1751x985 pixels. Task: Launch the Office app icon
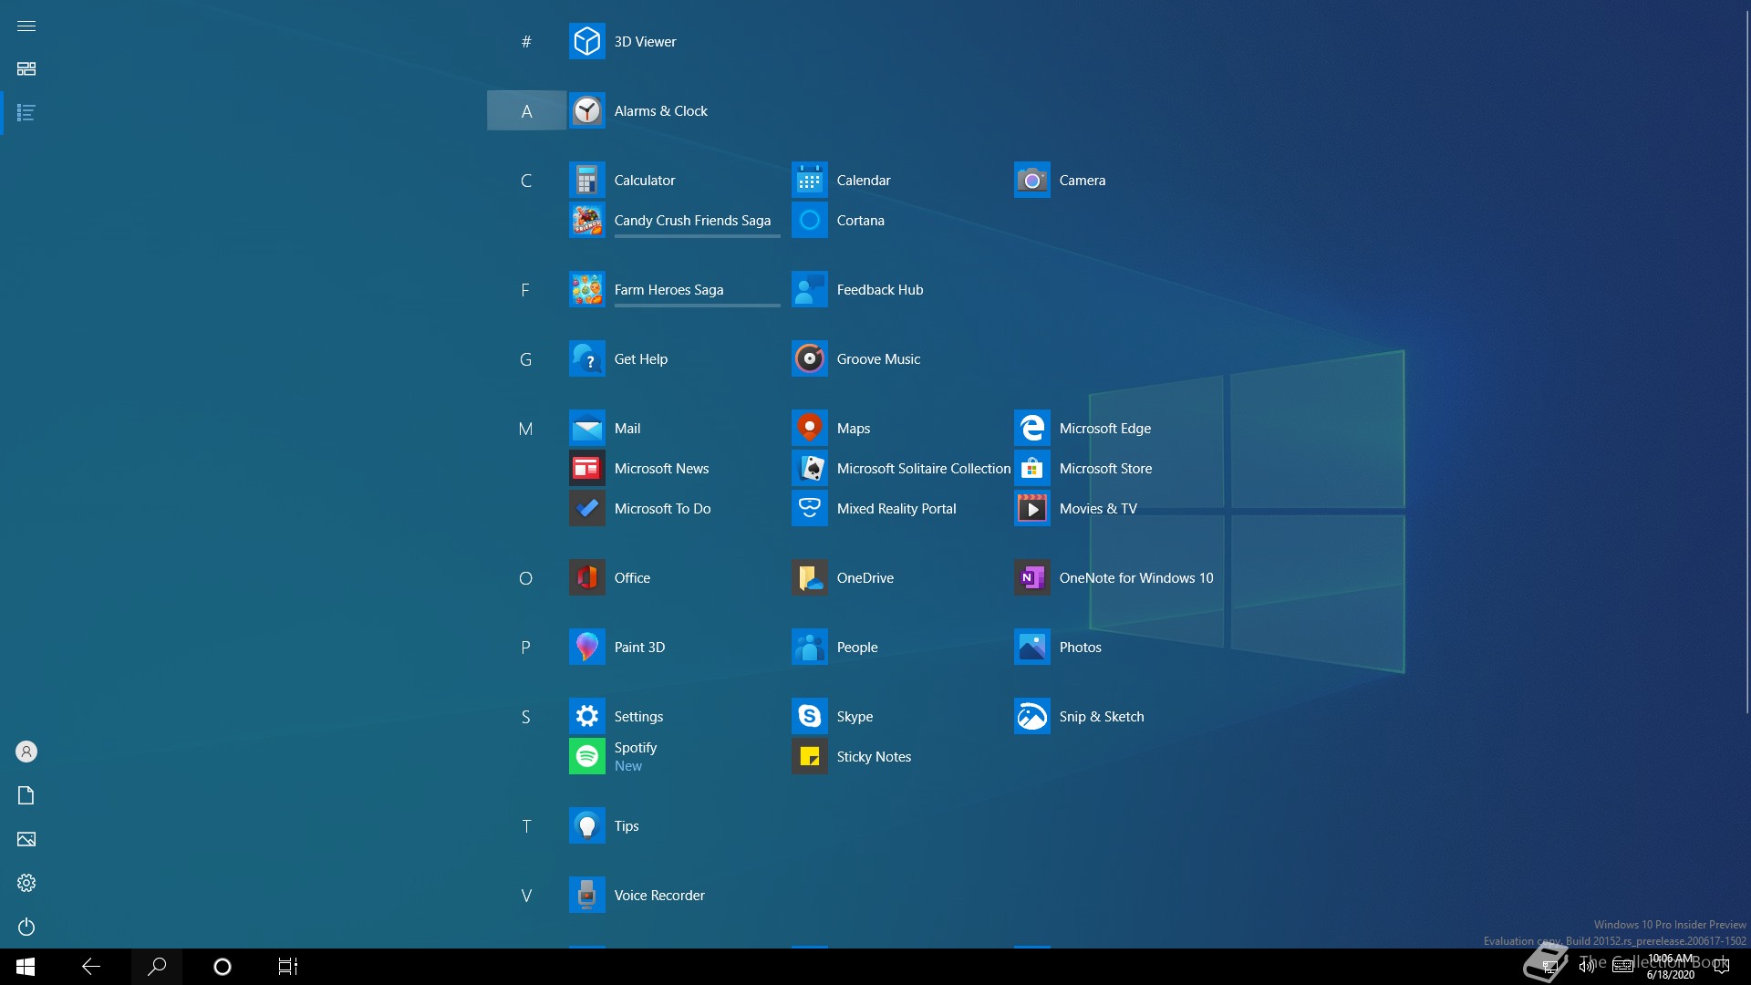click(586, 578)
